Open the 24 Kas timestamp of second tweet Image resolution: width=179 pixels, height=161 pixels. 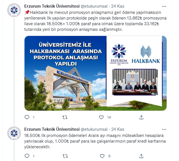point(118,129)
